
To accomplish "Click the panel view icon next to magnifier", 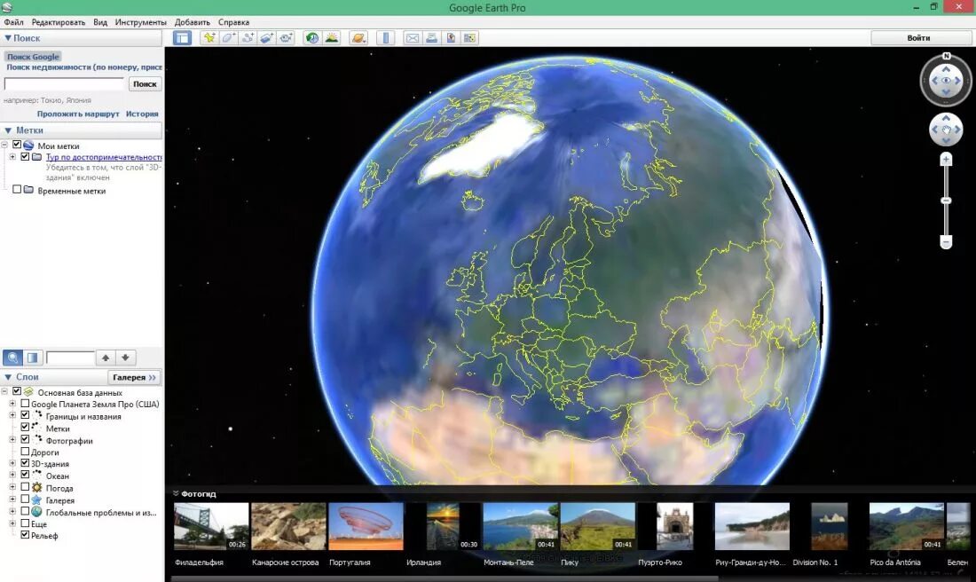I will tap(32, 358).
